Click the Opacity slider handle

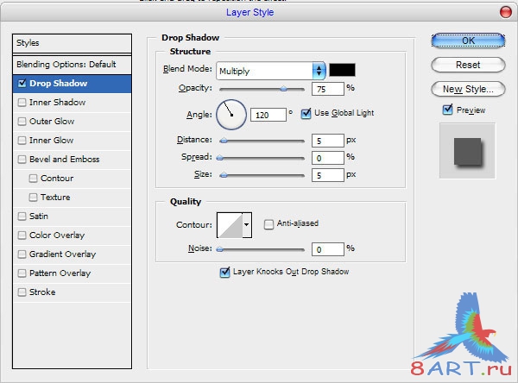(283, 89)
